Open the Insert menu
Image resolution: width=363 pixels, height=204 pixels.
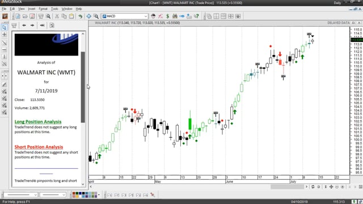[x=32, y=9]
